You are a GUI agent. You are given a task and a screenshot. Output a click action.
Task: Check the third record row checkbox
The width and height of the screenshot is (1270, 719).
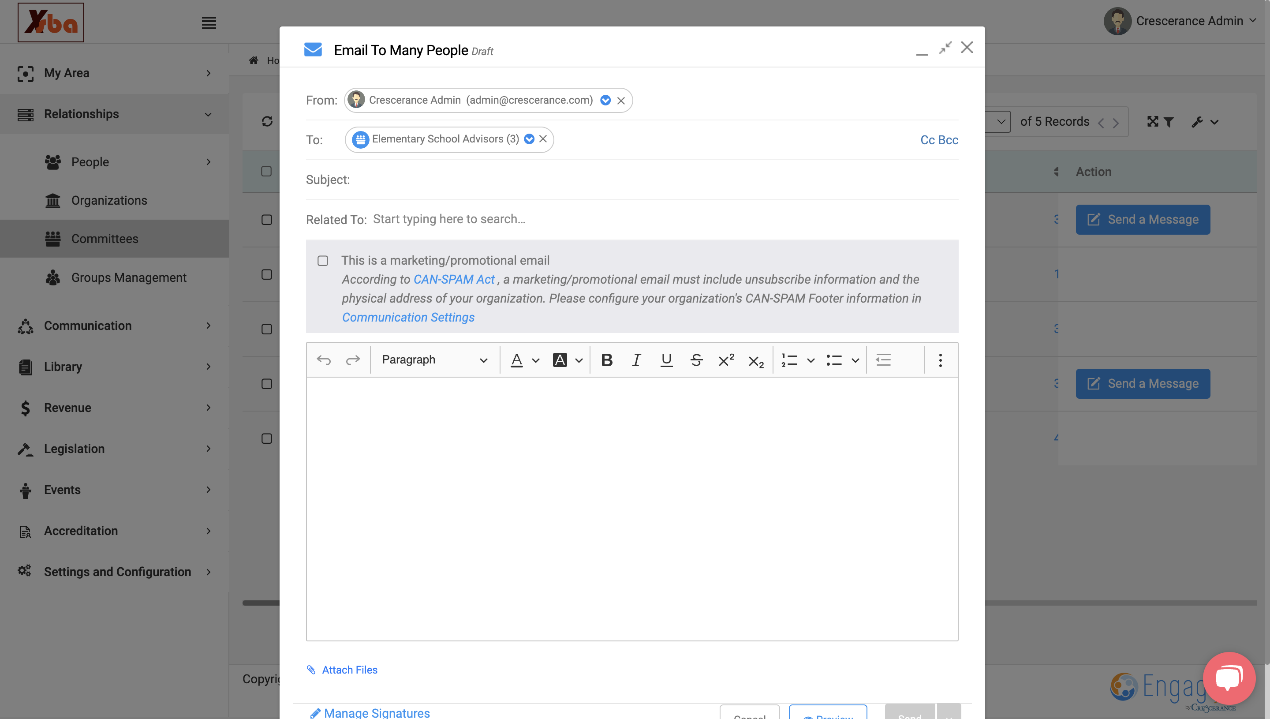(266, 330)
